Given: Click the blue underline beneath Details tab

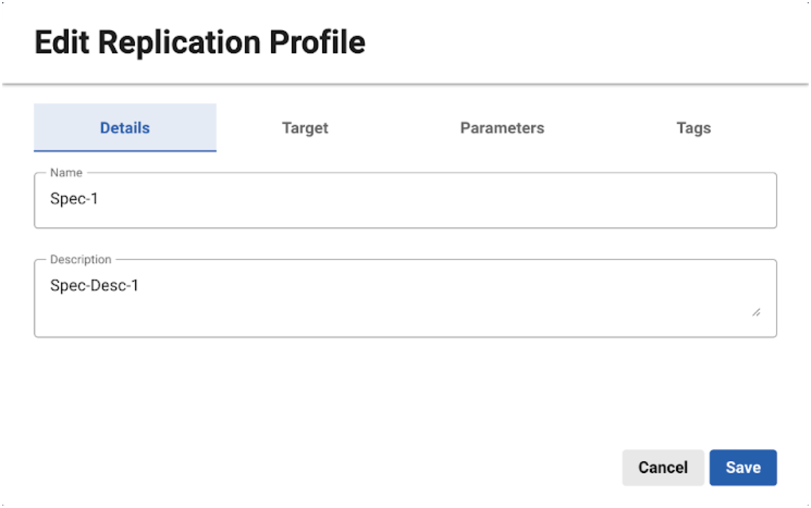Looking at the screenshot, I should 125,151.
